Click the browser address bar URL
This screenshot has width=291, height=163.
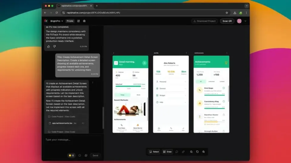click(93, 13)
